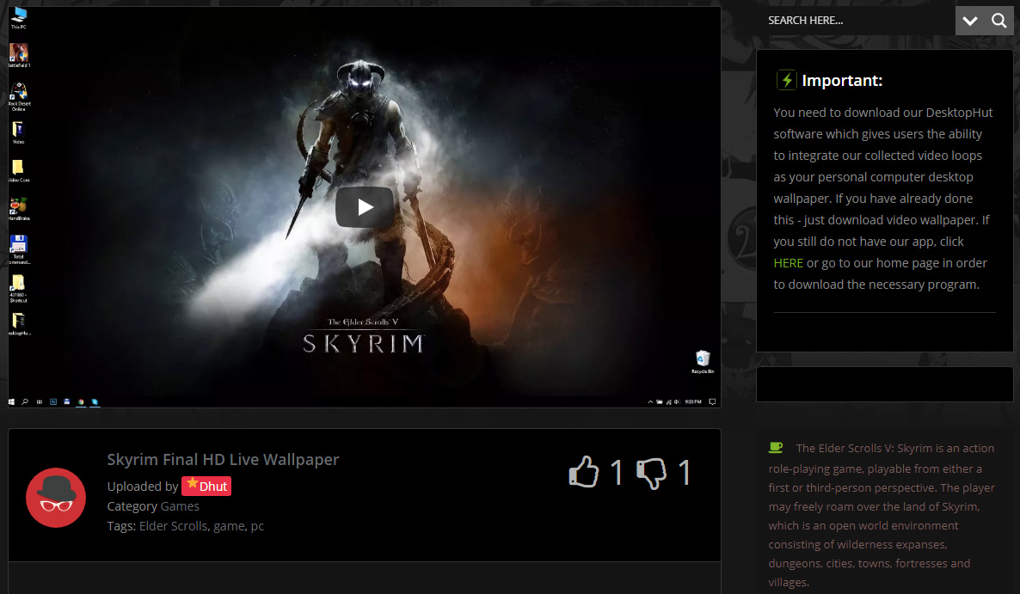Play the Skyrim wallpaper video
Image resolution: width=1020 pixels, height=594 pixels.
coord(365,207)
